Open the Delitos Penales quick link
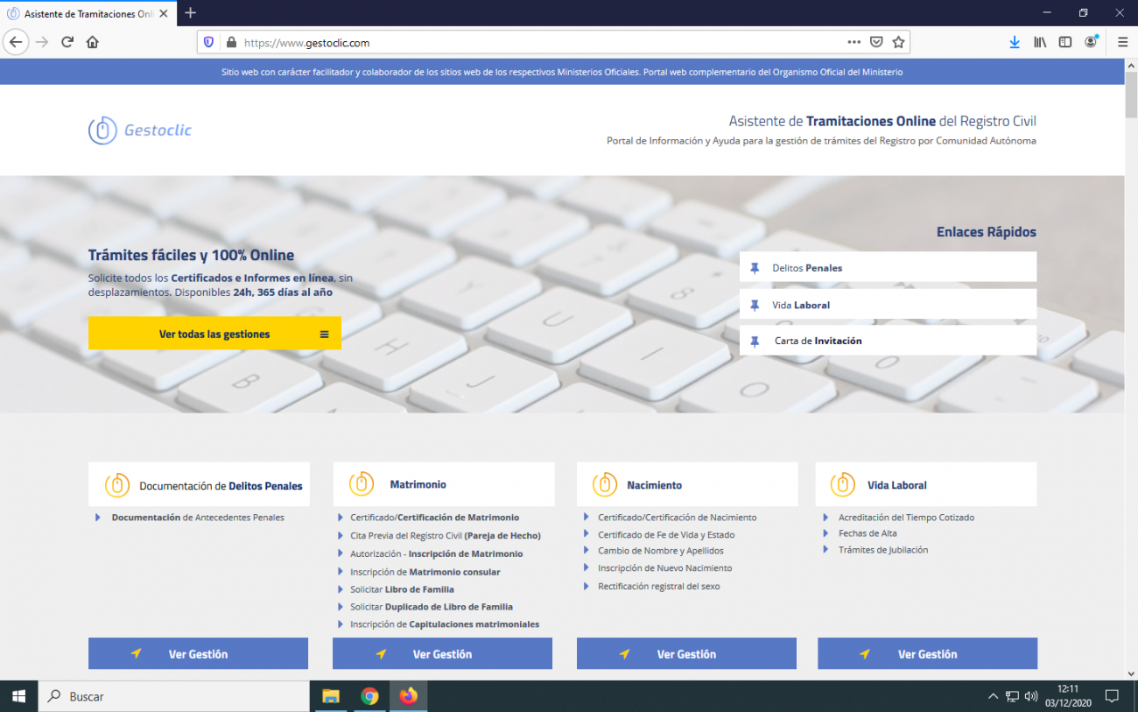The height and width of the screenshot is (712, 1138). (888, 268)
